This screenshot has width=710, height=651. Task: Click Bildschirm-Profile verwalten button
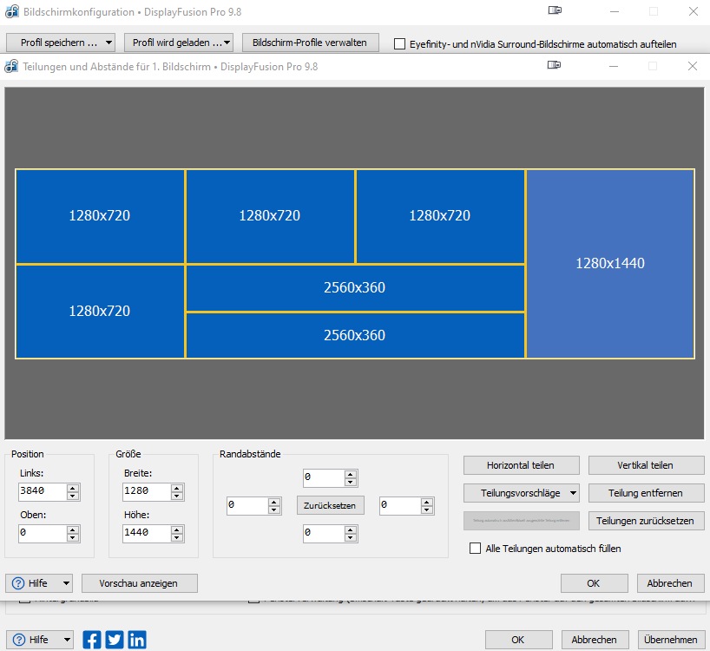[x=310, y=43]
